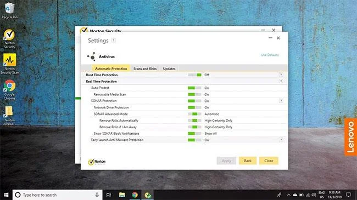This screenshot has height=200, width=357.
Task: Adjust the SONAR Advanced Mode slider
Action: point(194,114)
